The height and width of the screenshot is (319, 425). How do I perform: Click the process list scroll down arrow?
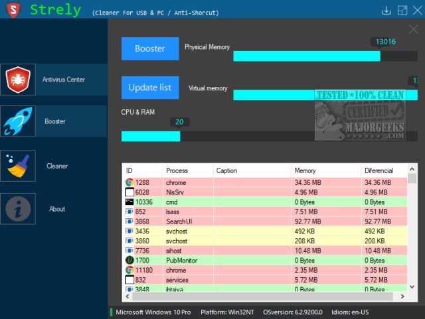tap(412, 287)
